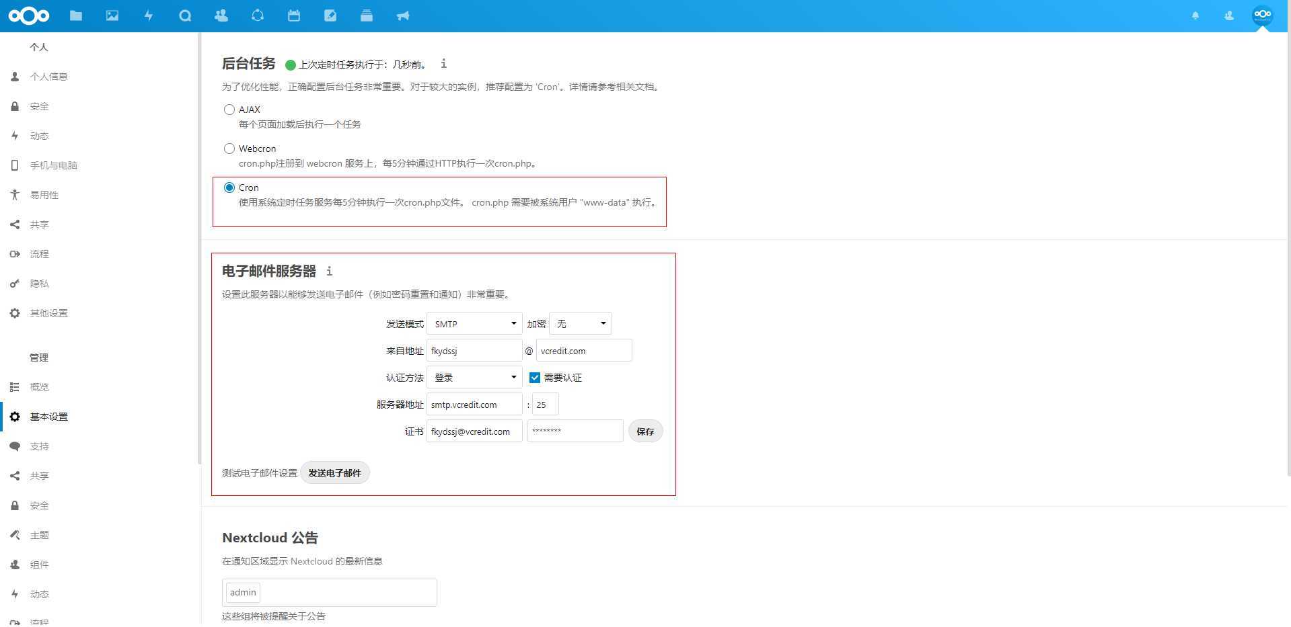Open the 认证方法 dropdown

click(474, 378)
